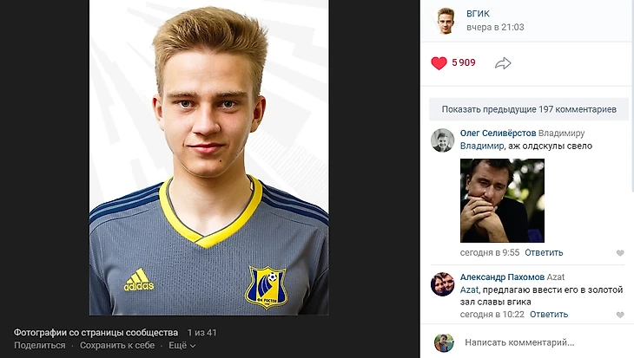
Task: Click your avatar beside comment field
Action: 444,342
